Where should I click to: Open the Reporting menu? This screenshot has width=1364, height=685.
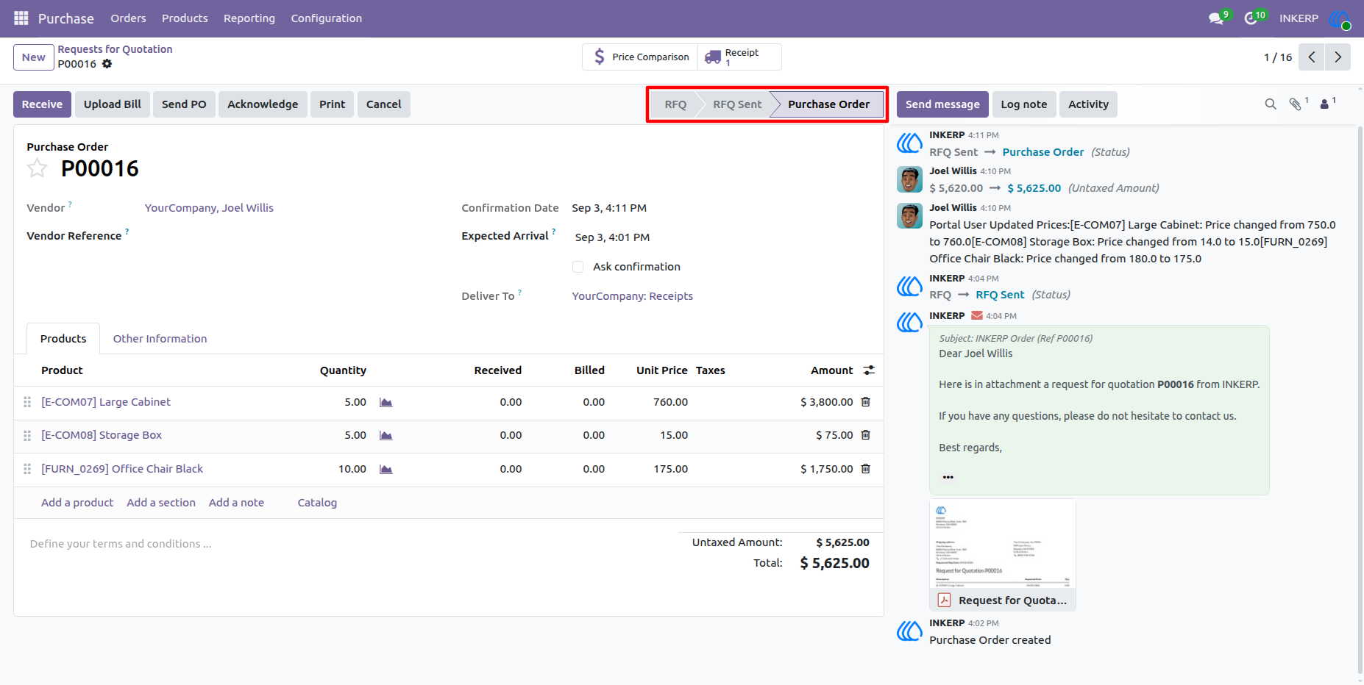249,18
